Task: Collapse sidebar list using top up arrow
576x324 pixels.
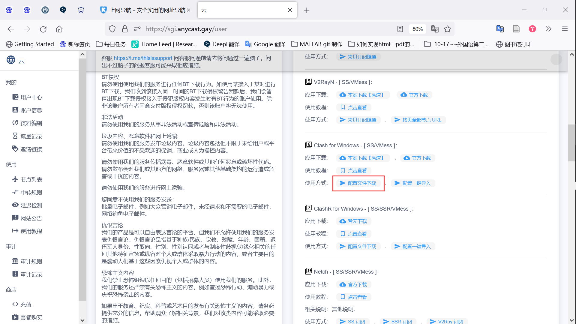Action: coord(82,55)
